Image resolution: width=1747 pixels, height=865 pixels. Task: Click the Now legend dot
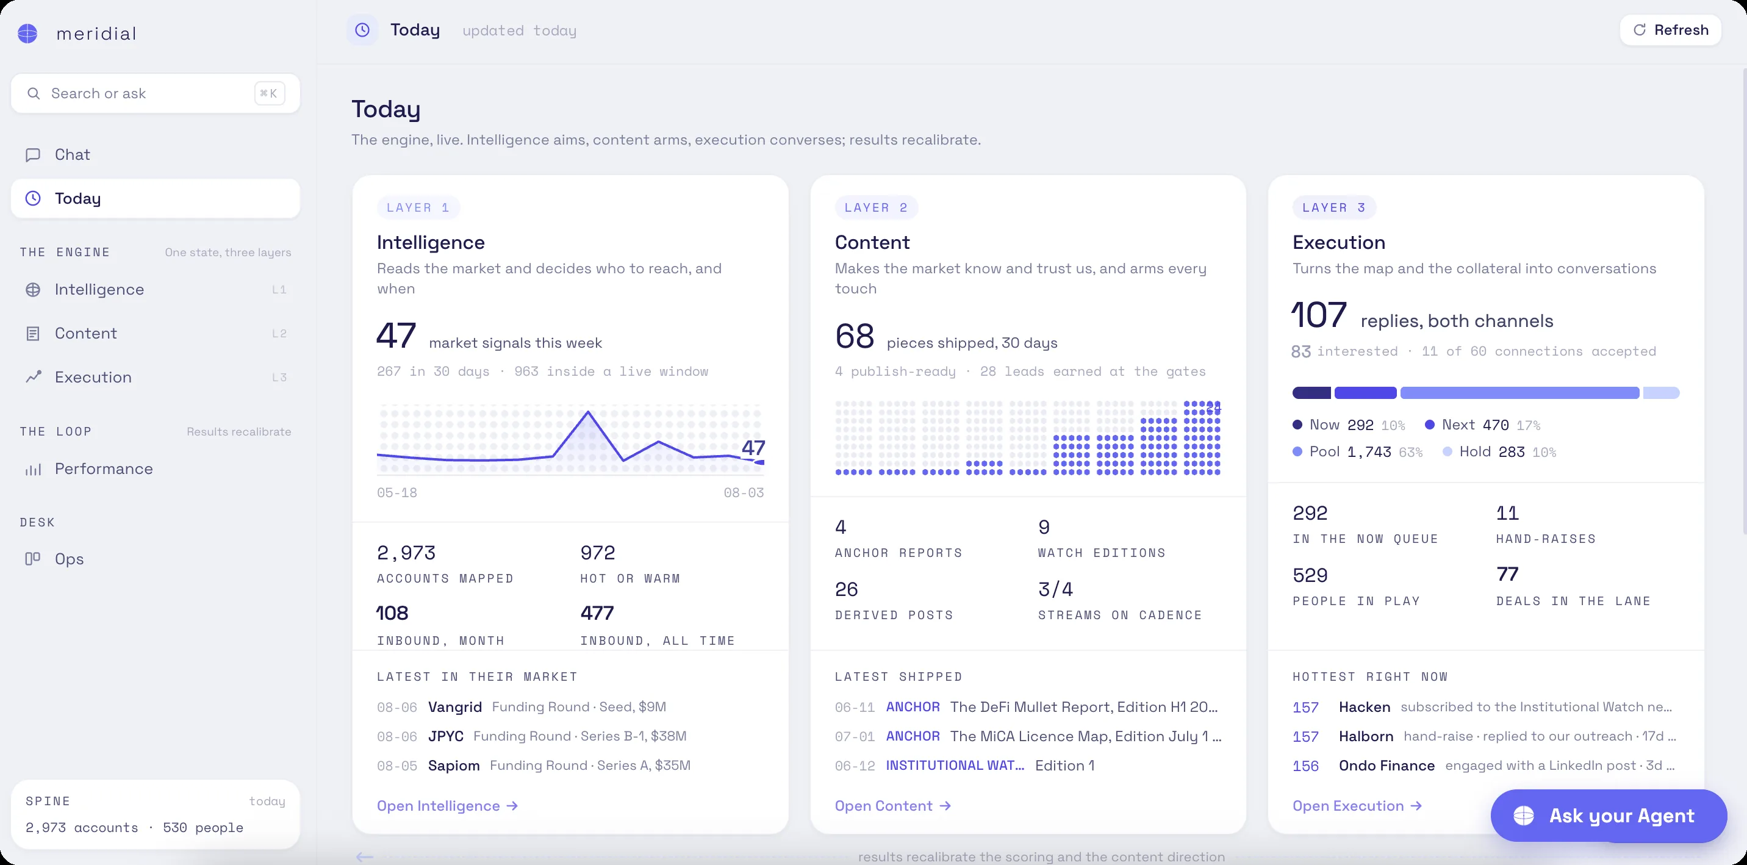tap(1297, 425)
